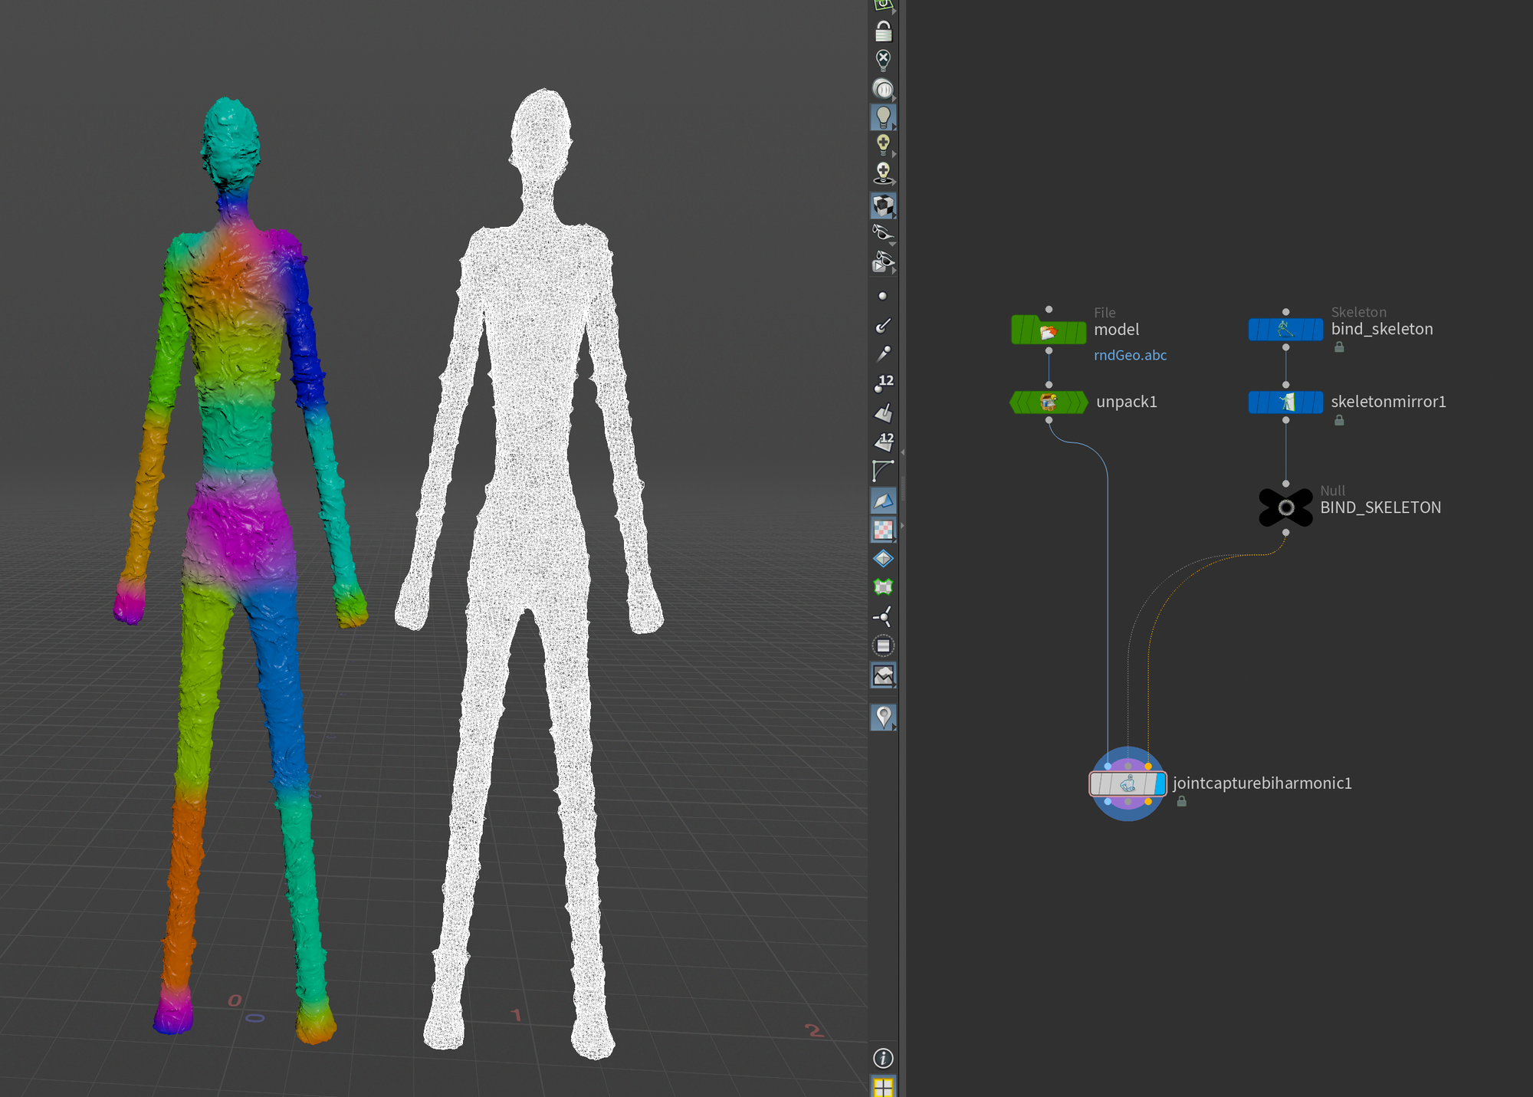Click the rndGeo.abc file label
1533x1097 pixels.
click(1130, 355)
